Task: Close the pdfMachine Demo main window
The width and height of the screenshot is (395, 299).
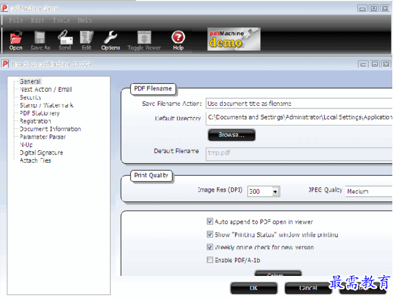Action: pos(385,8)
